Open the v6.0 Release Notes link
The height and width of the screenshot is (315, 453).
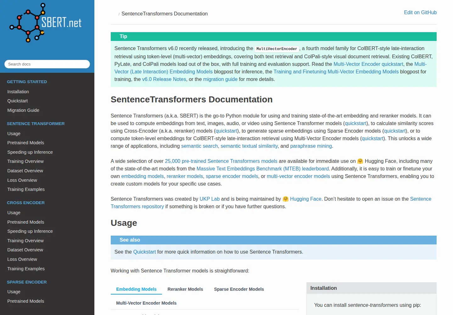point(164,79)
